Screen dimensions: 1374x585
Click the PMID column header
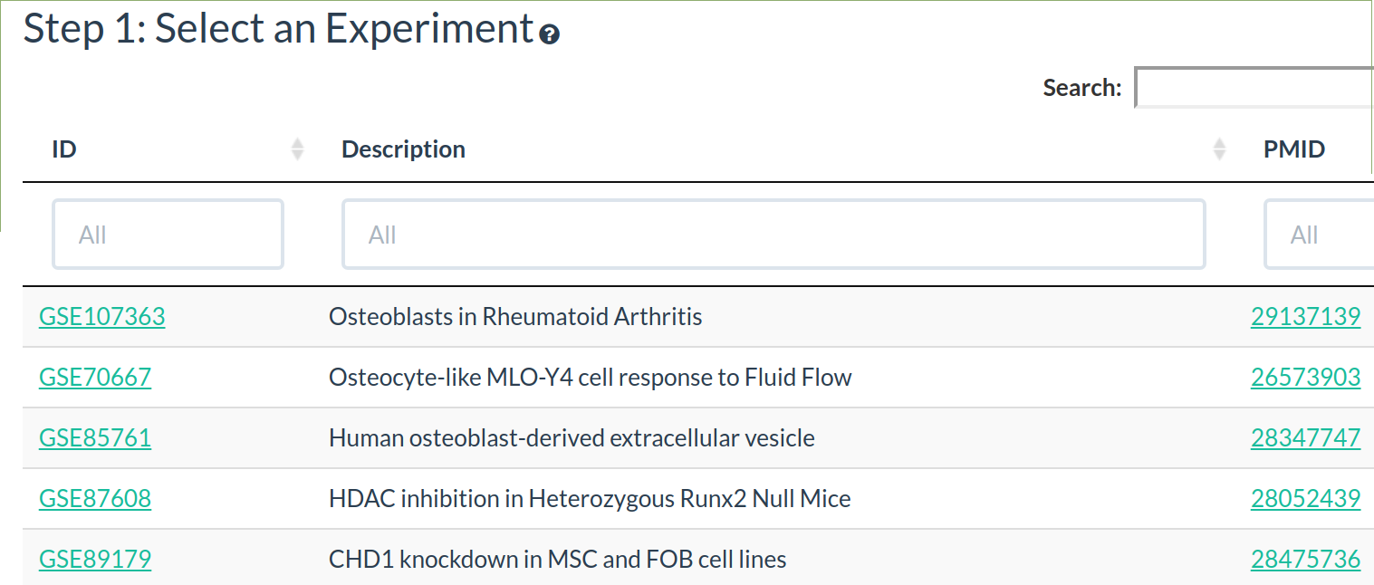click(1294, 149)
